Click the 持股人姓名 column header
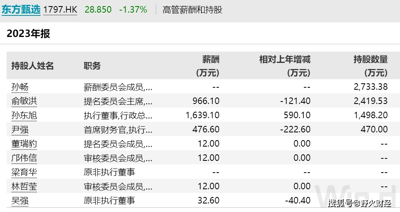 (x=33, y=66)
